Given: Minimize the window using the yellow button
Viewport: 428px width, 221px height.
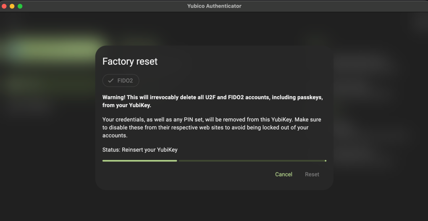Looking at the screenshot, I should 12,6.
